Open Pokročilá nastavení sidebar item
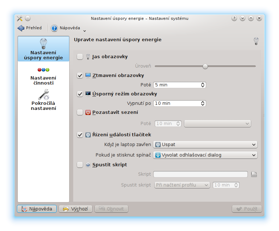This screenshot has width=279, height=231. (x=43, y=100)
